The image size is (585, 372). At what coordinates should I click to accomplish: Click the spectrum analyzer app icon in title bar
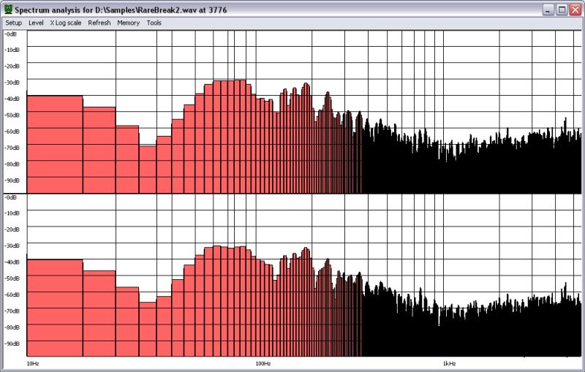[x=8, y=10]
